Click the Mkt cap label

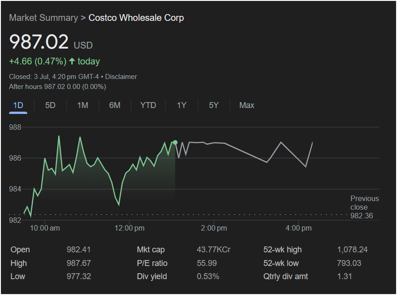click(x=151, y=250)
